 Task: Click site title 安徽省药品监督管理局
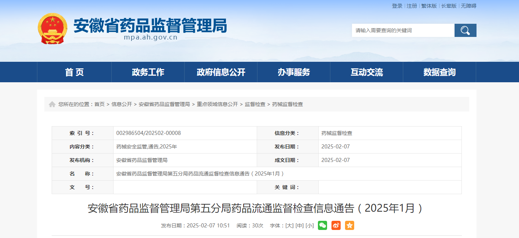tap(150, 26)
